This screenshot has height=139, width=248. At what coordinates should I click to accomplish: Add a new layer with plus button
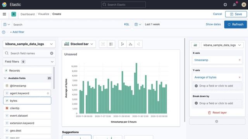217,121
